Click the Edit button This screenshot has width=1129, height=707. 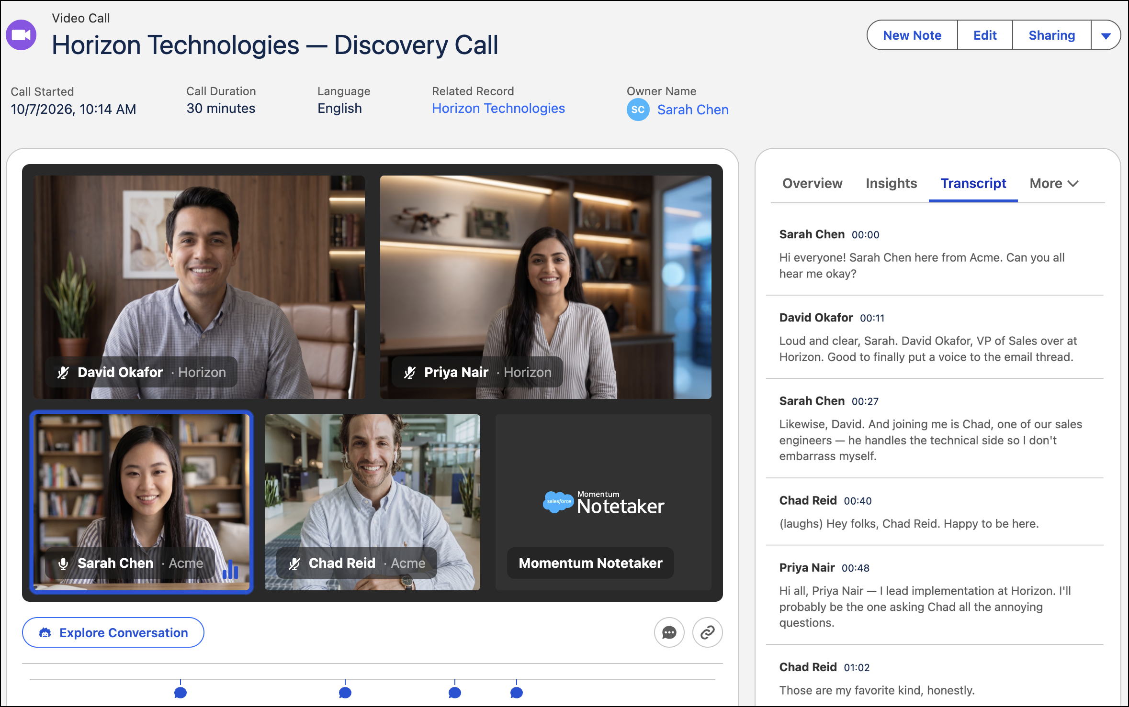[985, 35]
